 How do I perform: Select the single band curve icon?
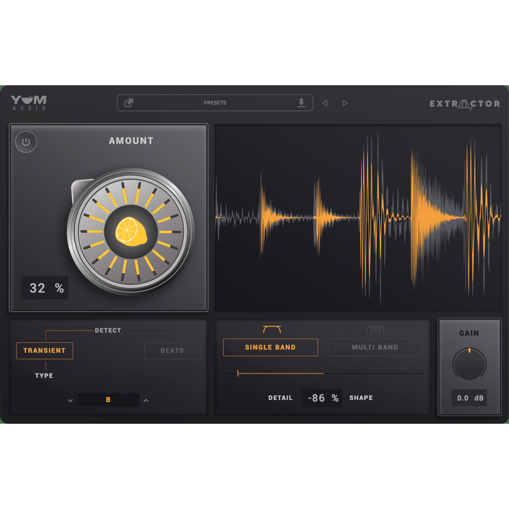272,327
